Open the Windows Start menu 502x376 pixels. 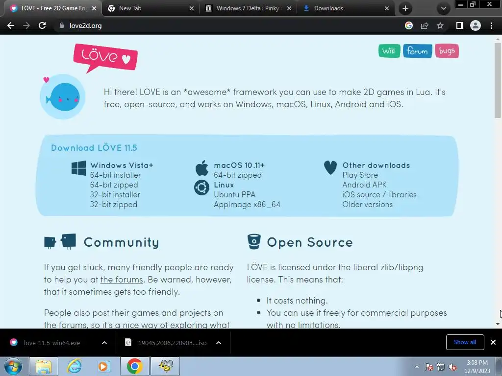pyautogui.click(x=13, y=366)
